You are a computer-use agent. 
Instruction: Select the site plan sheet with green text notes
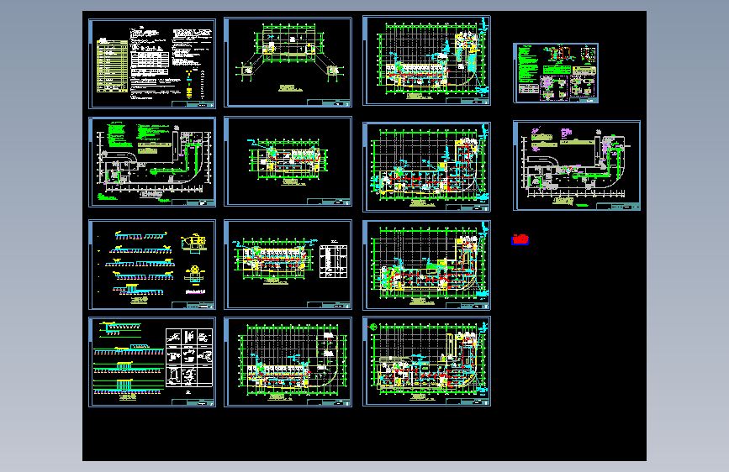(x=152, y=162)
